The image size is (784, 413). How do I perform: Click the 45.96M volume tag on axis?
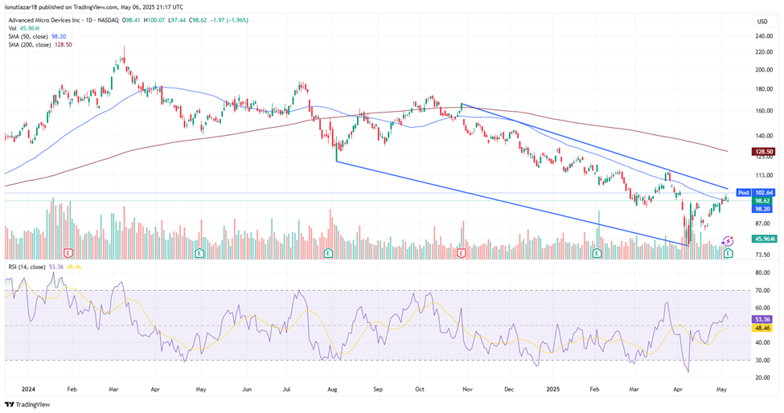click(763, 239)
